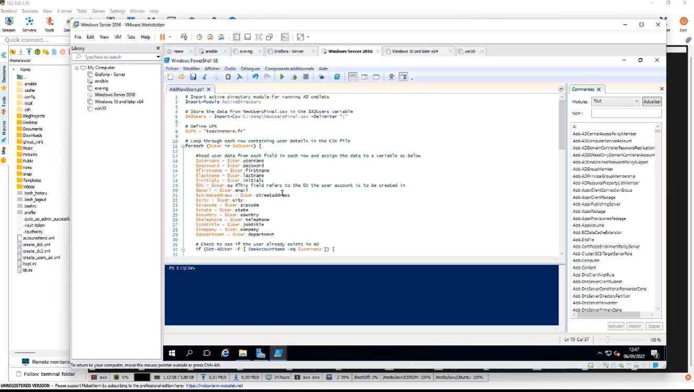This screenshot has height=392, width=694.
Task: Select the Undo icon in the ISE toolbar
Action: pos(256,76)
